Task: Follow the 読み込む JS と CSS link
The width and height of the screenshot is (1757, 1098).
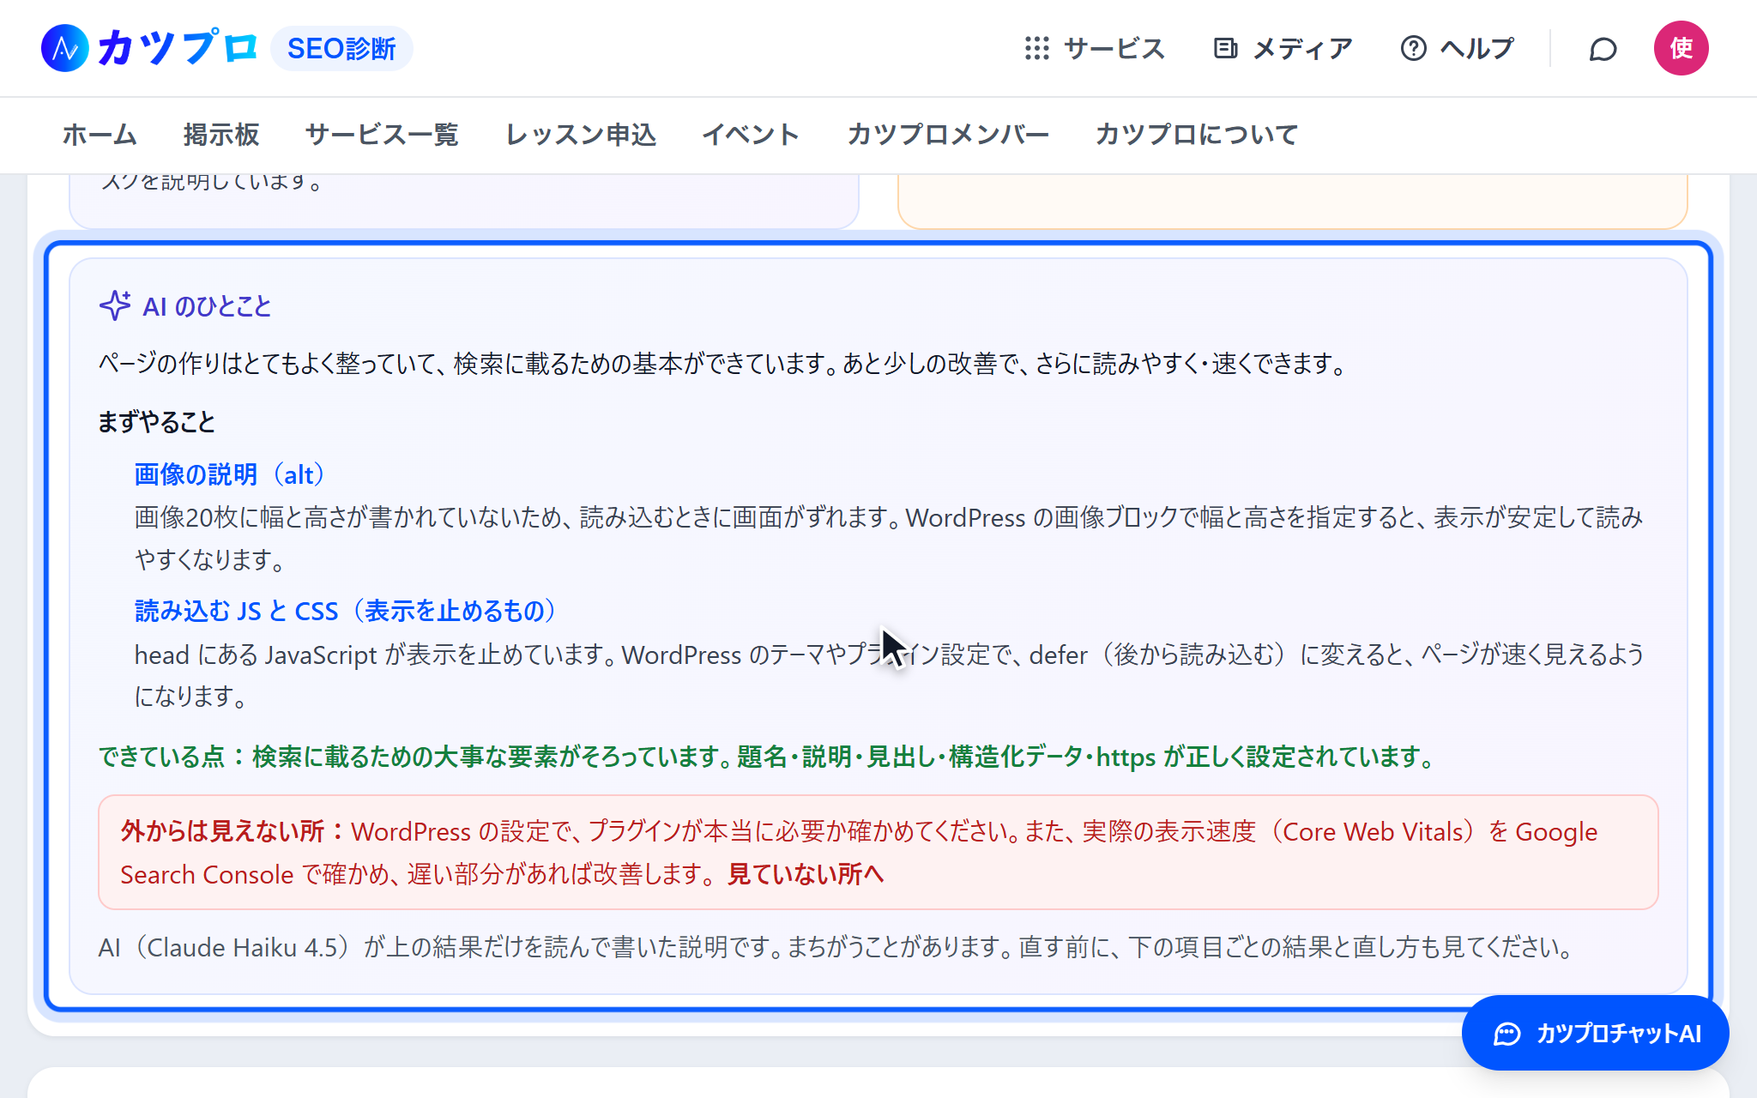Action: click(347, 611)
